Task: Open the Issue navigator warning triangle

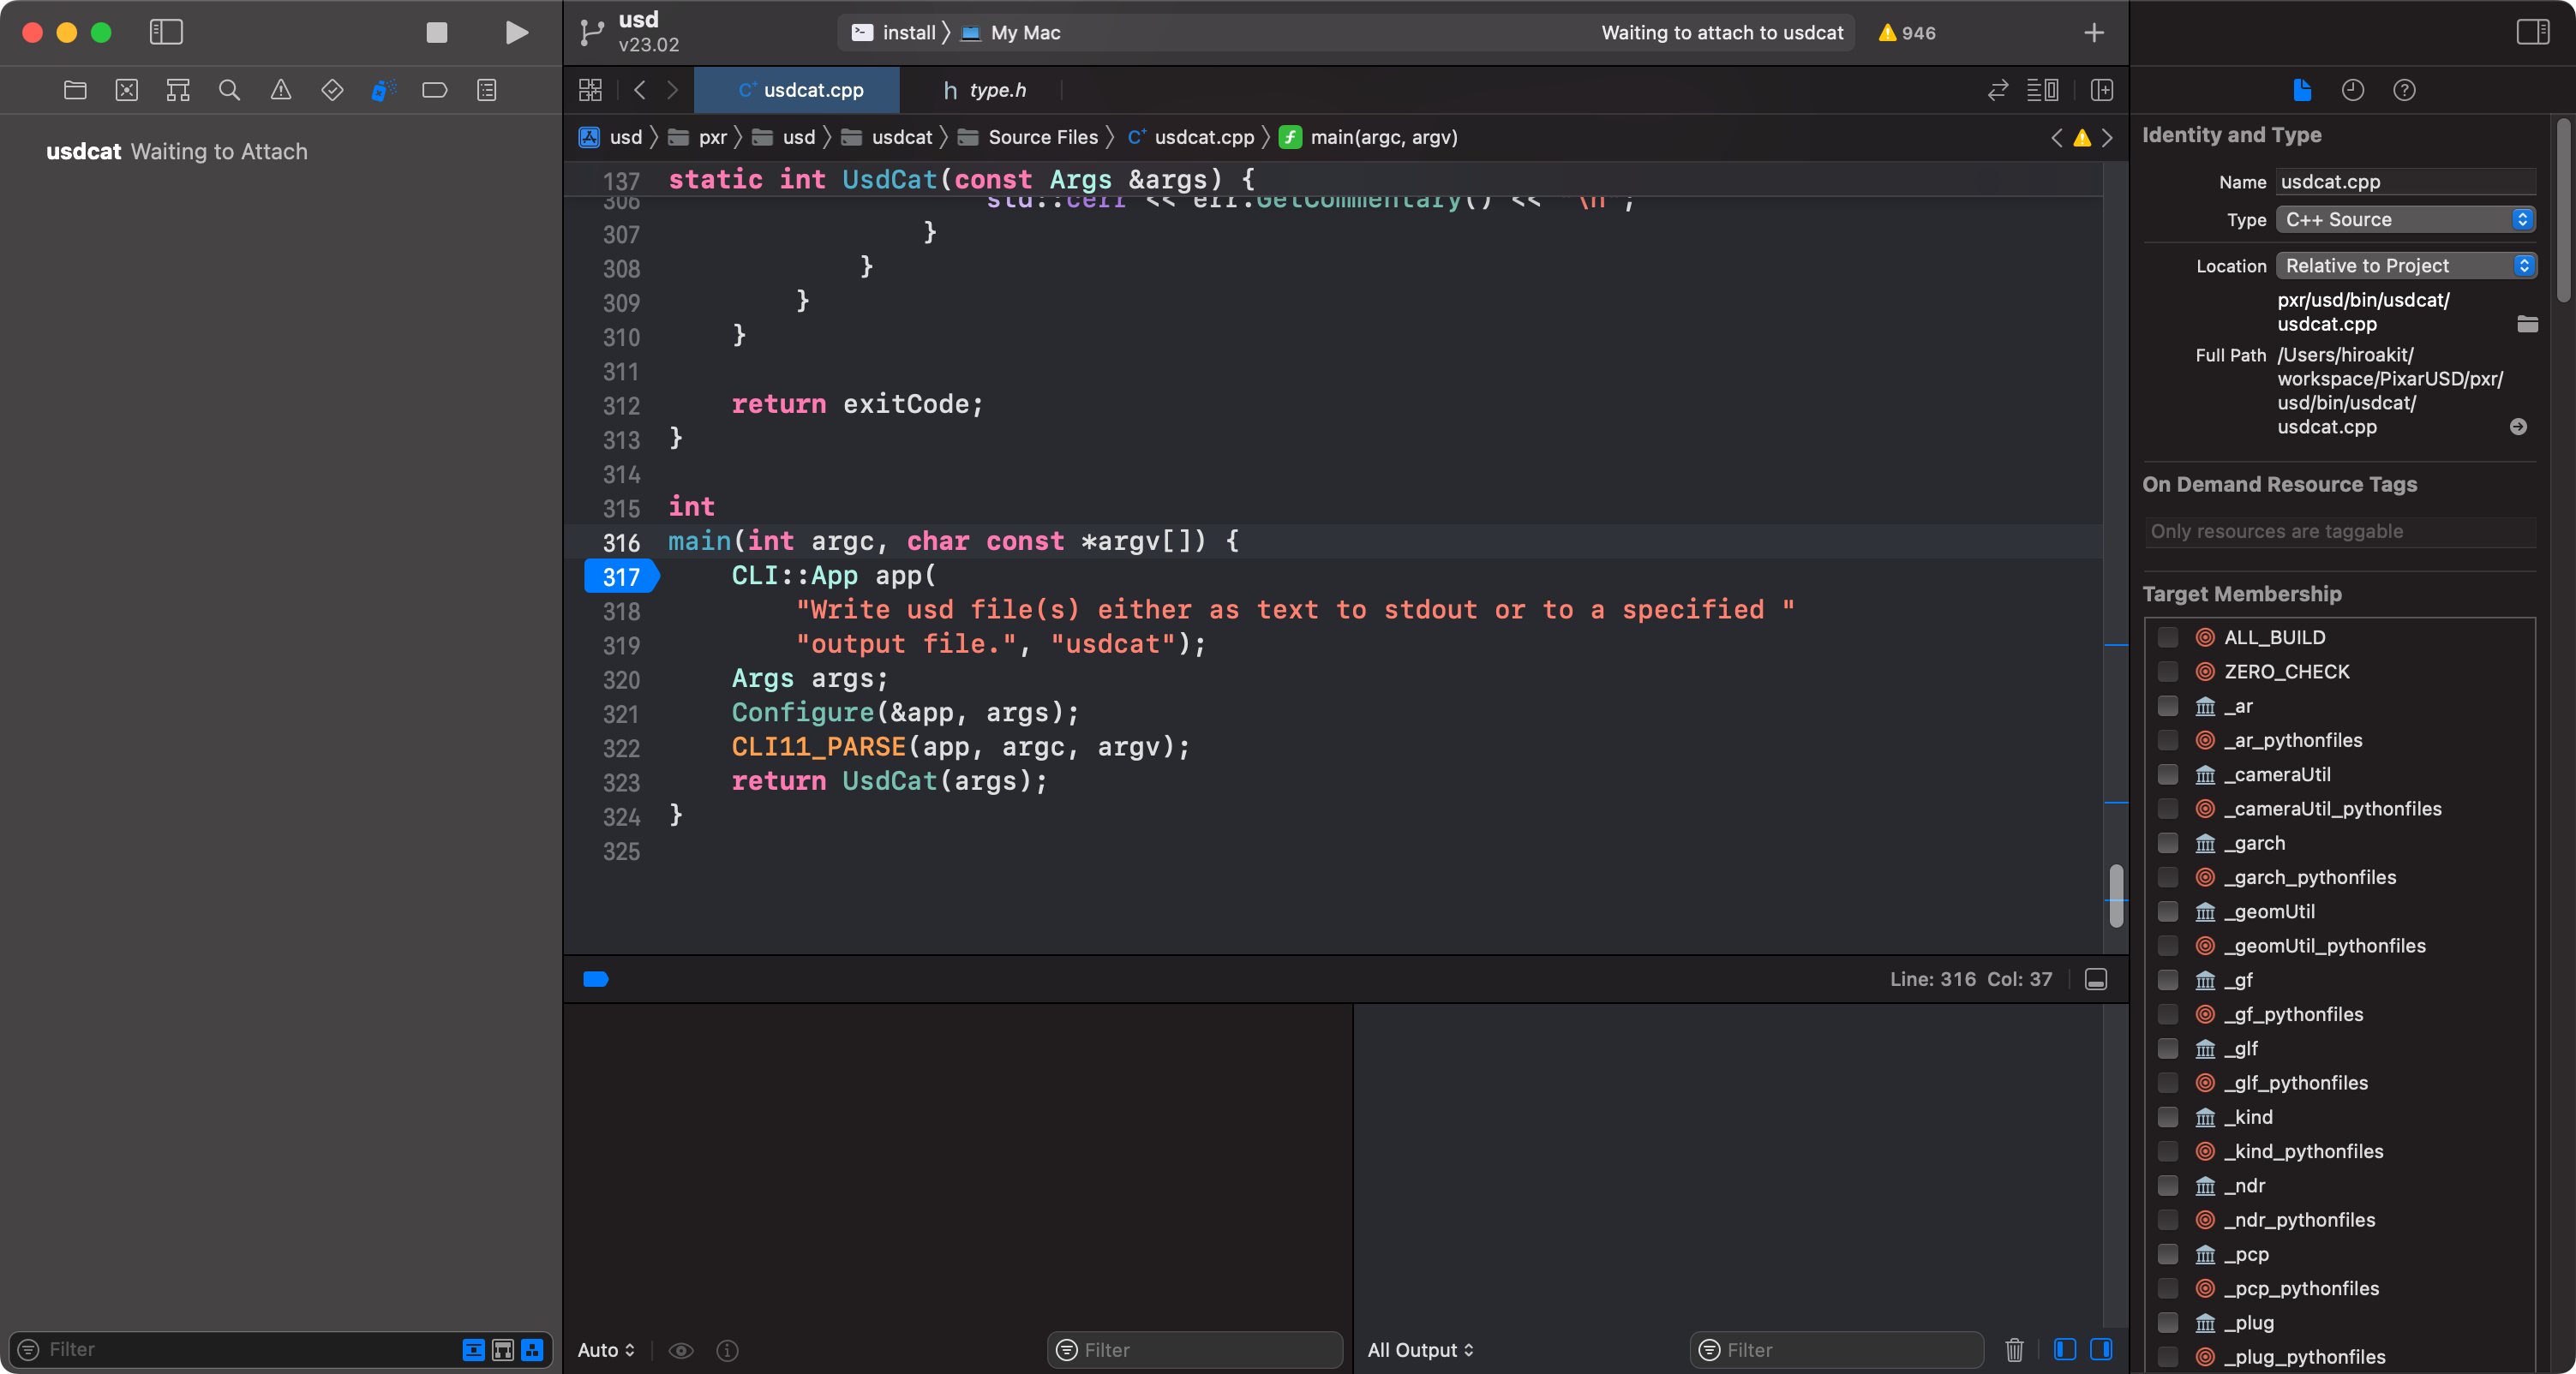Action: point(280,90)
